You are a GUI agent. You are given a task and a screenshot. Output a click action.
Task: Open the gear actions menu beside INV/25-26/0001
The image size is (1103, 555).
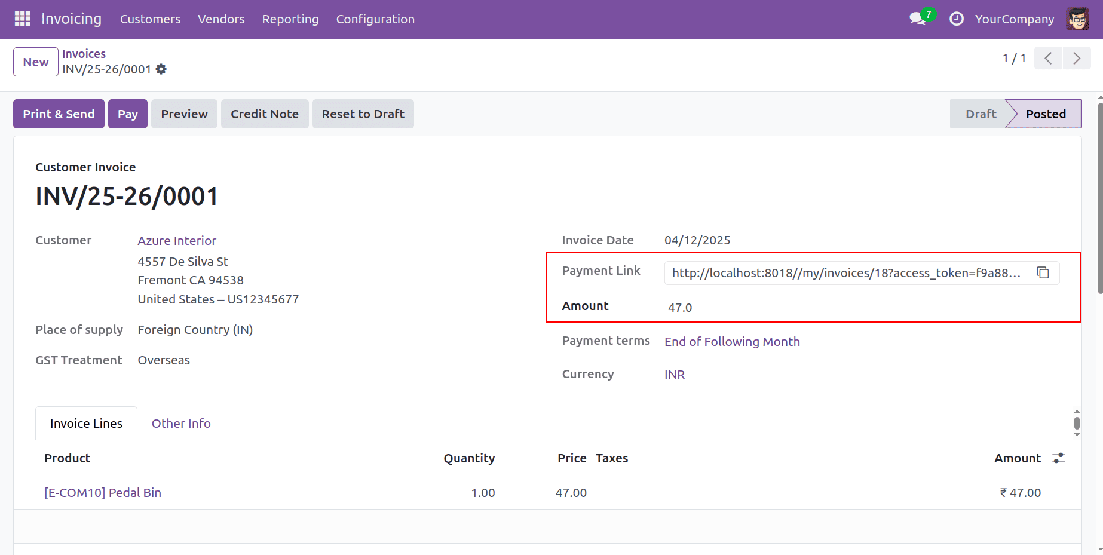tap(161, 69)
